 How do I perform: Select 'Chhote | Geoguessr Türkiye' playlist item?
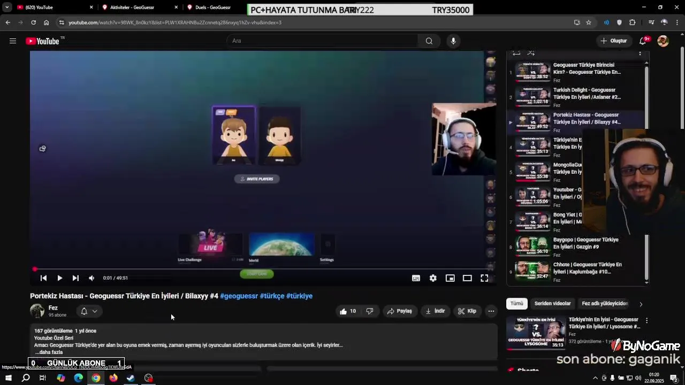576,272
